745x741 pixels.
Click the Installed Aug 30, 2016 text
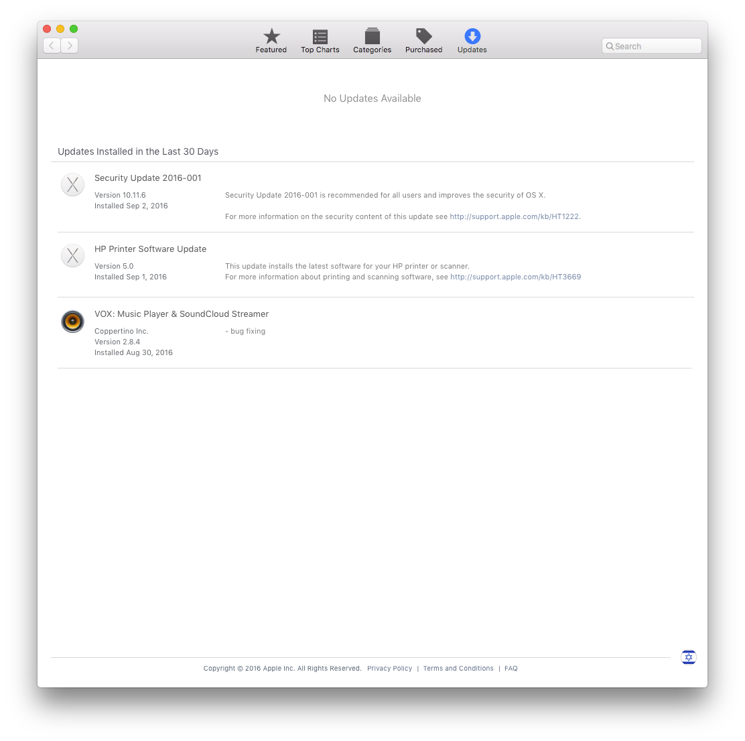coord(133,352)
